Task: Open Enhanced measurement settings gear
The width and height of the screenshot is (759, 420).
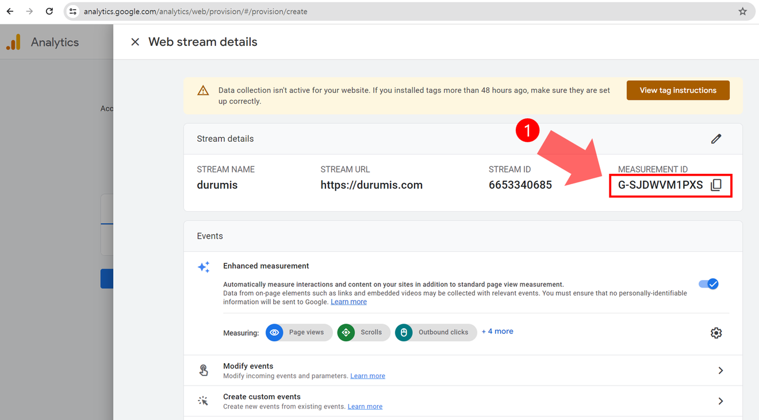Action: coord(716,333)
